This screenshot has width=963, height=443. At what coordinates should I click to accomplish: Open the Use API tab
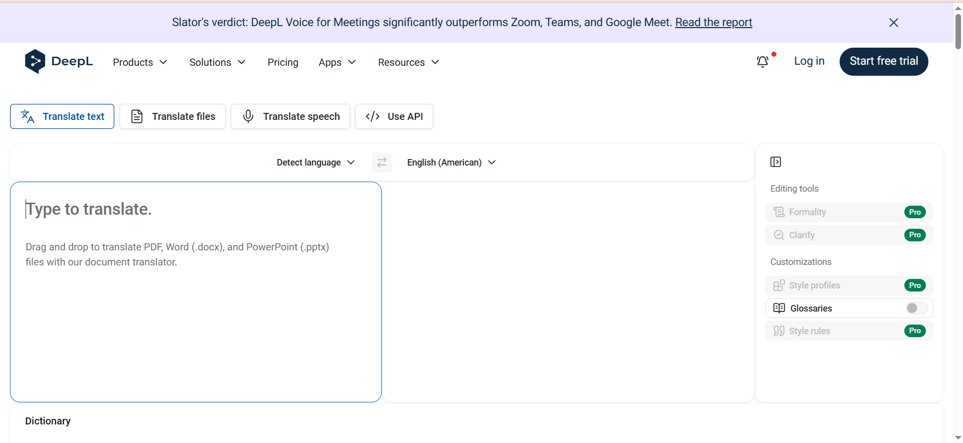[394, 116]
